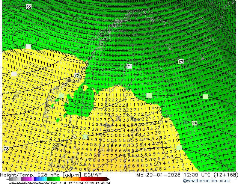Click the blue segments of the color scale

(x=41, y=179)
